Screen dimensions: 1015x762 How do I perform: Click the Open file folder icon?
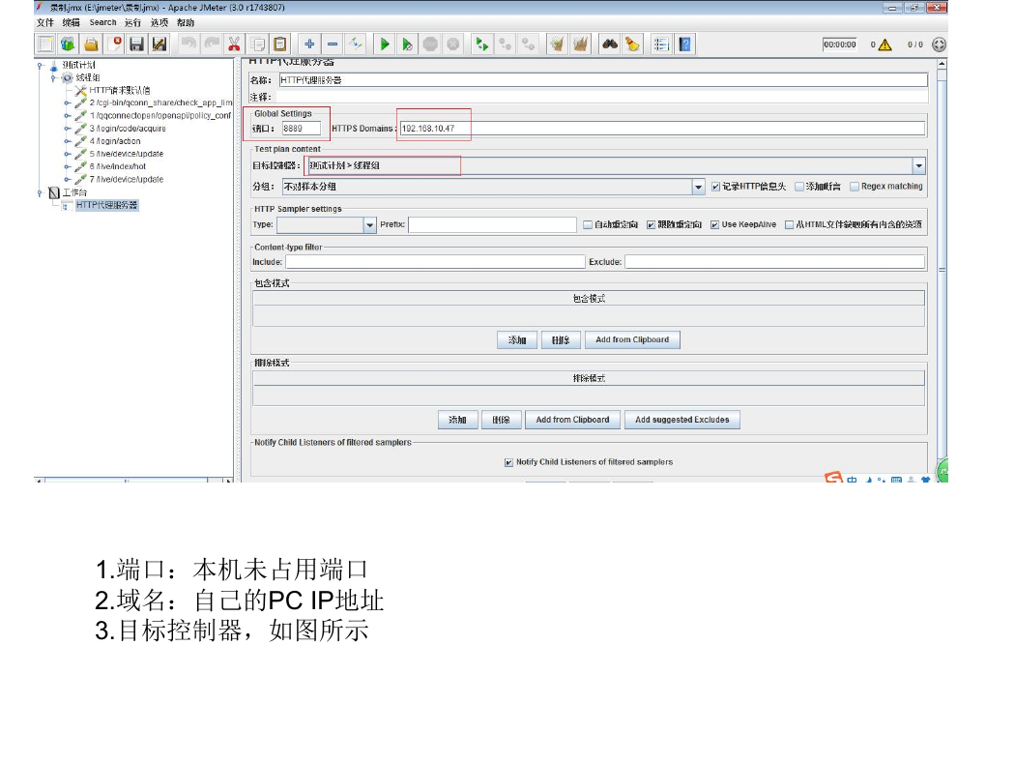coord(91,44)
